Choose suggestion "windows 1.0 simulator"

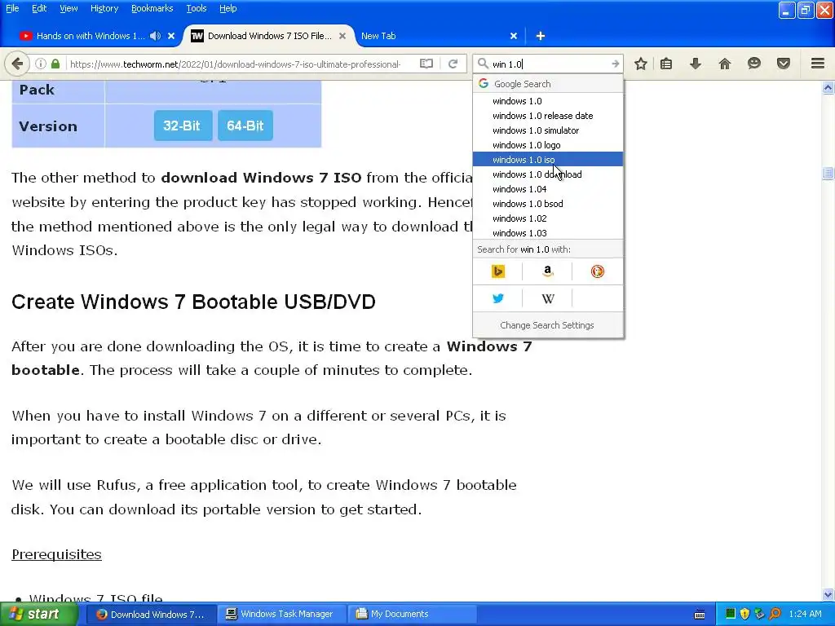(x=548, y=130)
